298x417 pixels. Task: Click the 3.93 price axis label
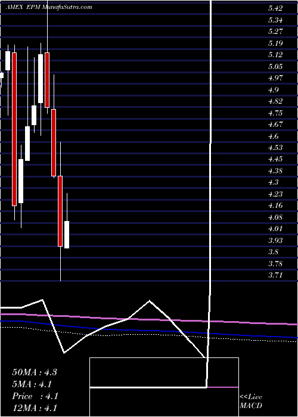[x=275, y=240]
